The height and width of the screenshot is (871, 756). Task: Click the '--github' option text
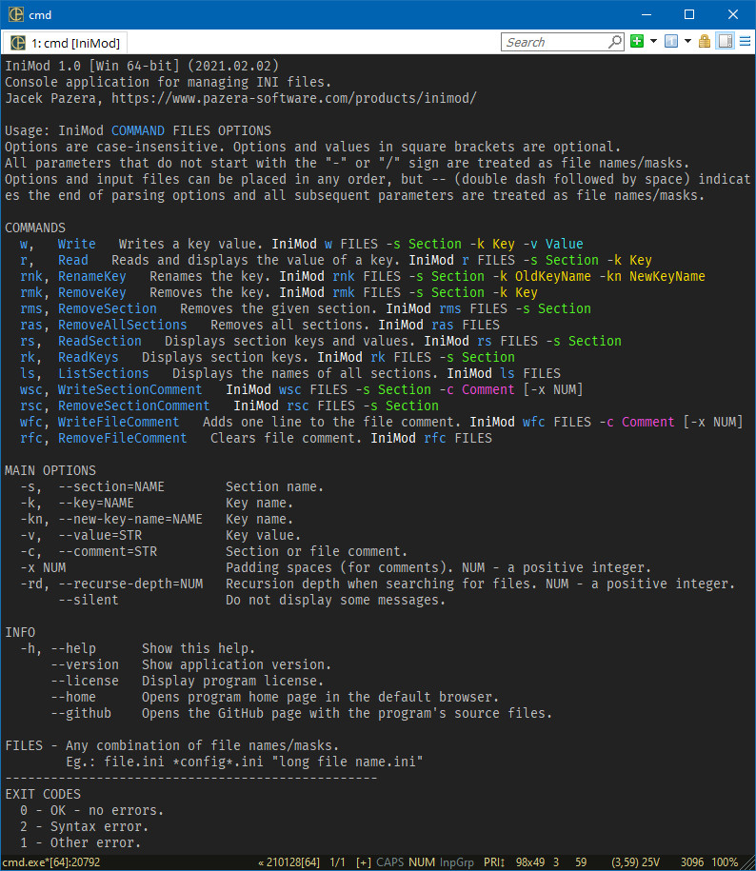coord(81,713)
